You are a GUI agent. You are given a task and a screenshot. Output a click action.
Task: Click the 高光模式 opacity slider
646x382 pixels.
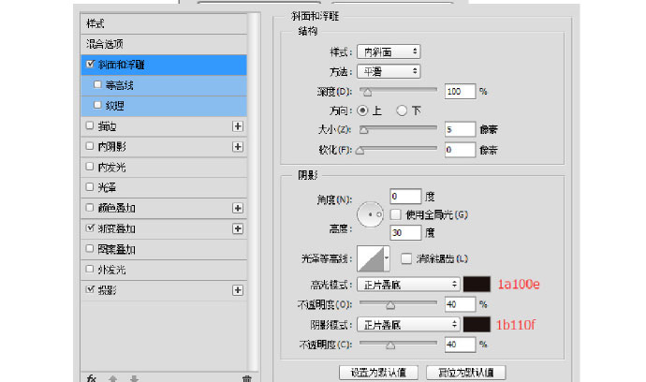pyautogui.click(x=398, y=302)
